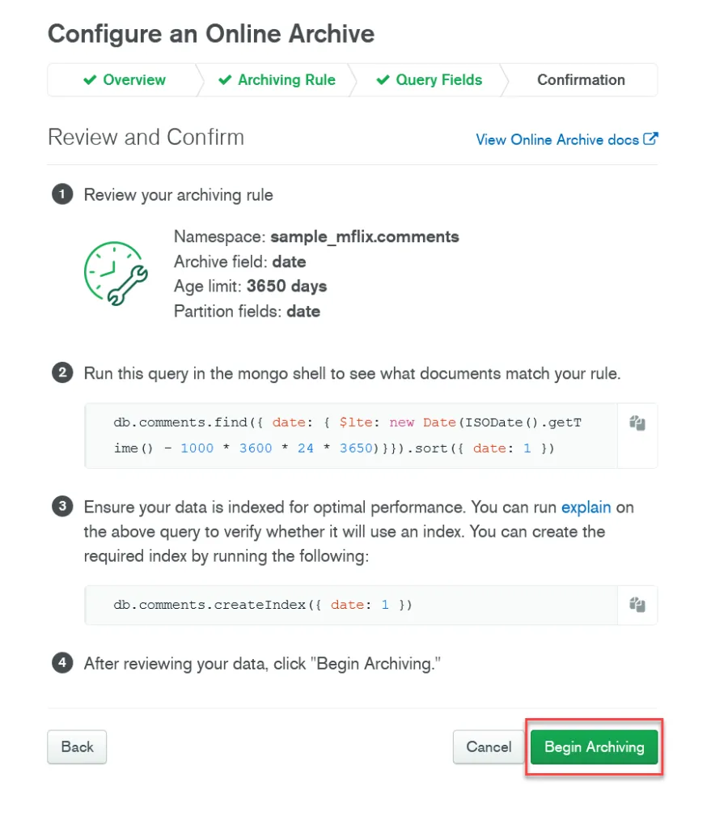This screenshot has height=829, width=728.
Task: Click the step 2 number circle
Action: [62, 373]
